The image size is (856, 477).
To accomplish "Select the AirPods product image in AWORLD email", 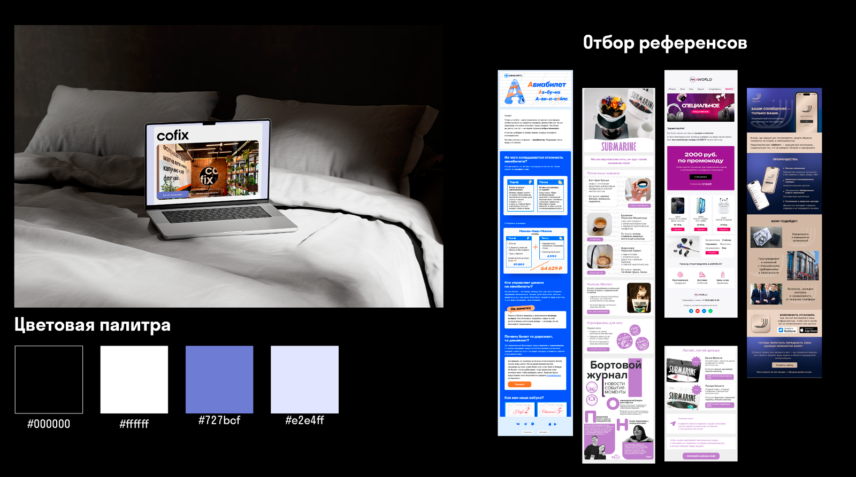I will click(x=723, y=206).
